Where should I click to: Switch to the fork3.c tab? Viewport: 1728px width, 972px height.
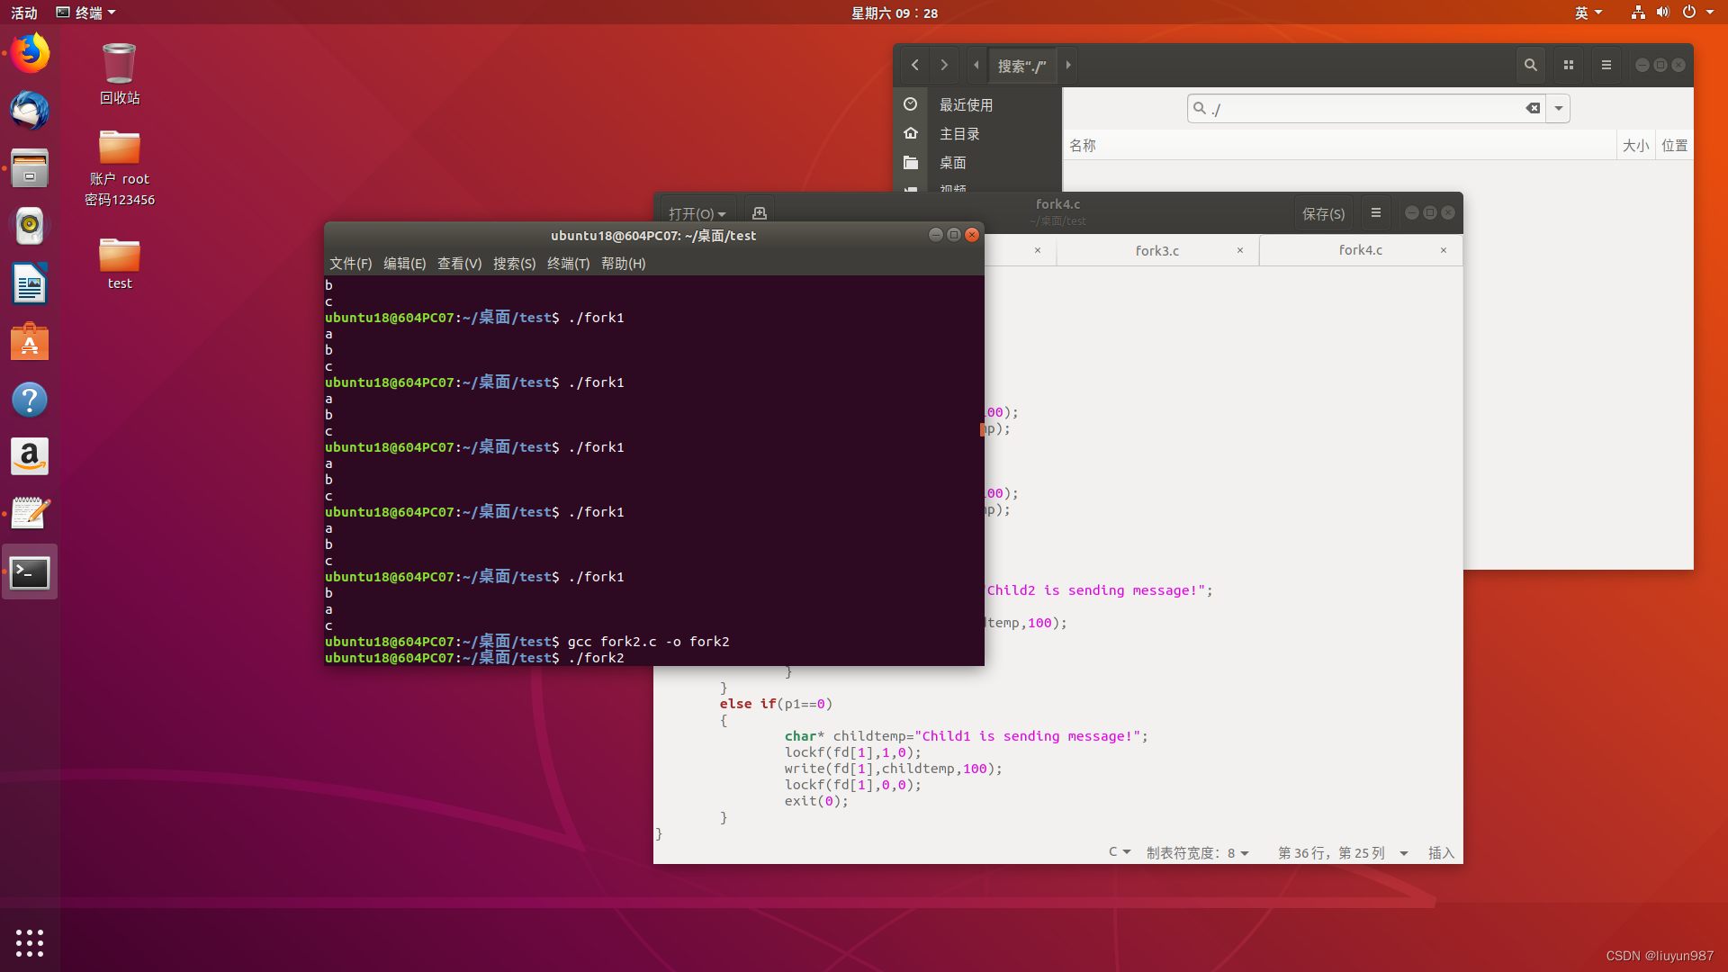1156,250
